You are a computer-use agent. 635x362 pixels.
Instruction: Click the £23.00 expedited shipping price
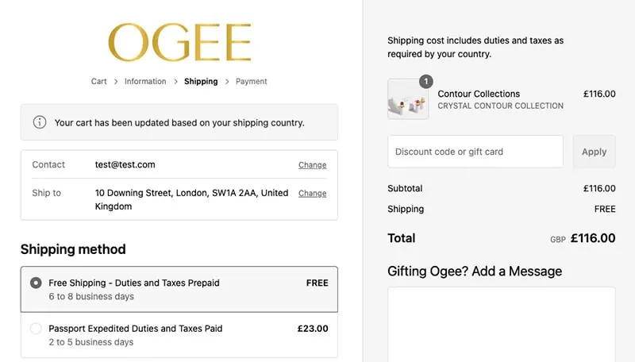click(313, 329)
